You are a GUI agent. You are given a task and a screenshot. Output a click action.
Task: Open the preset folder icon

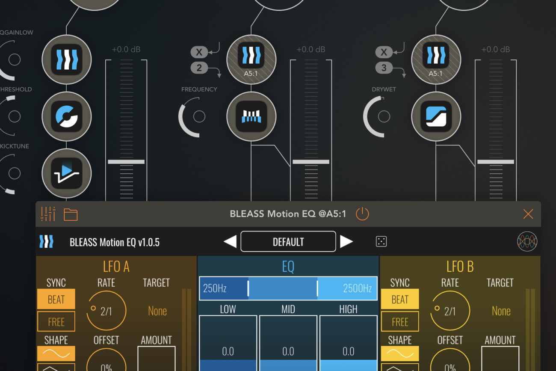pyautogui.click(x=71, y=214)
